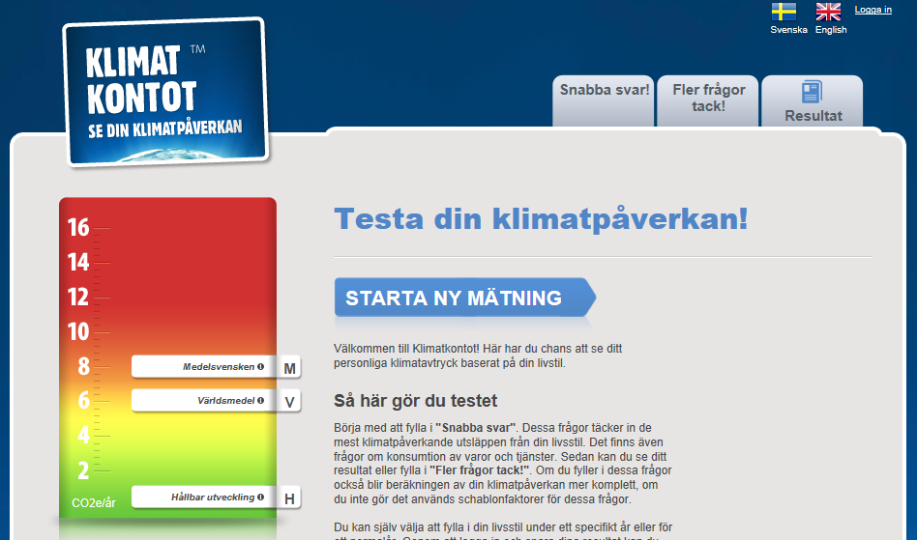Open the Logga in link
This screenshot has width=917, height=540.
(873, 10)
